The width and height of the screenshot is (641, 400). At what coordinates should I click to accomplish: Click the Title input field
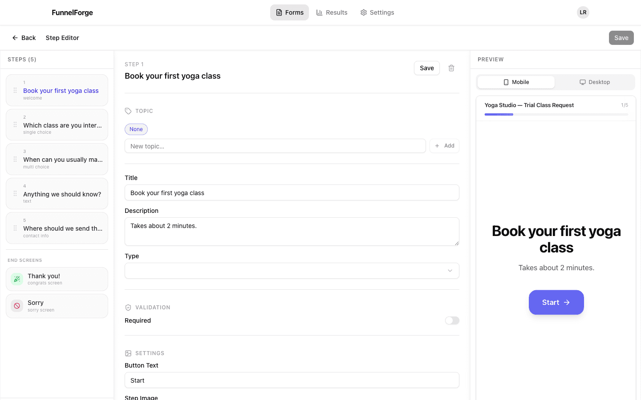(292, 192)
